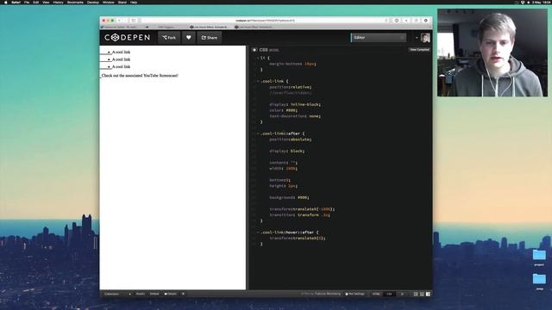The image size is (552, 310).
Task: Open the Develop menu
Action: 93,2
